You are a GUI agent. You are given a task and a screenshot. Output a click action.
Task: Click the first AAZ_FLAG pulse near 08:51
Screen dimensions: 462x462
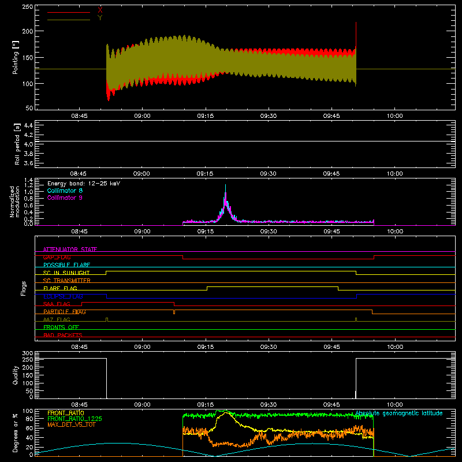pyautogui.click(x=107, y=319)
